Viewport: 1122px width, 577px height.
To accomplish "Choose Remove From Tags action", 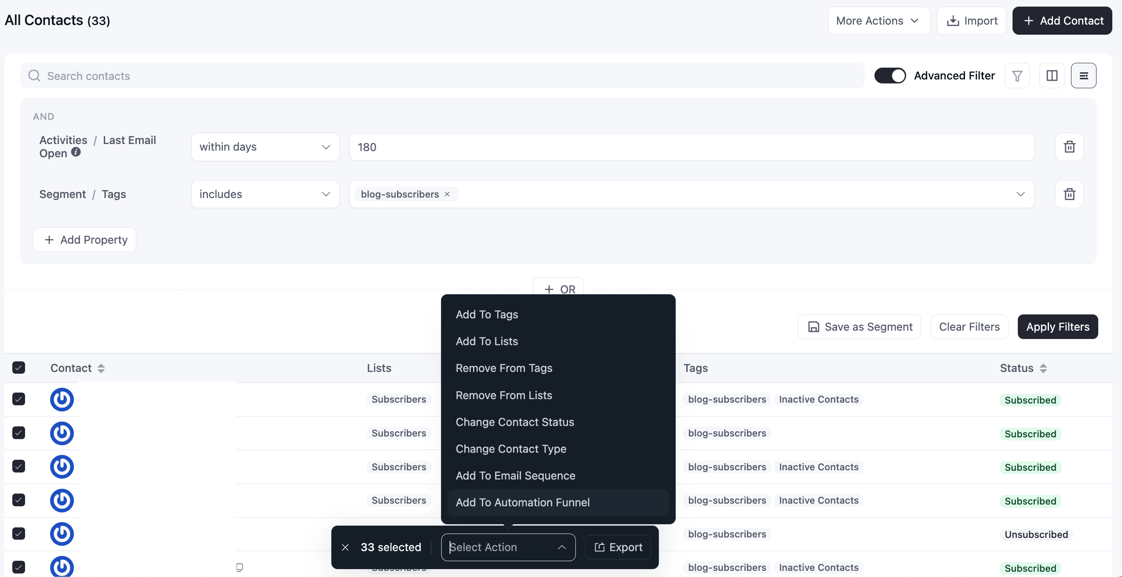I will [x=558, y=368].
